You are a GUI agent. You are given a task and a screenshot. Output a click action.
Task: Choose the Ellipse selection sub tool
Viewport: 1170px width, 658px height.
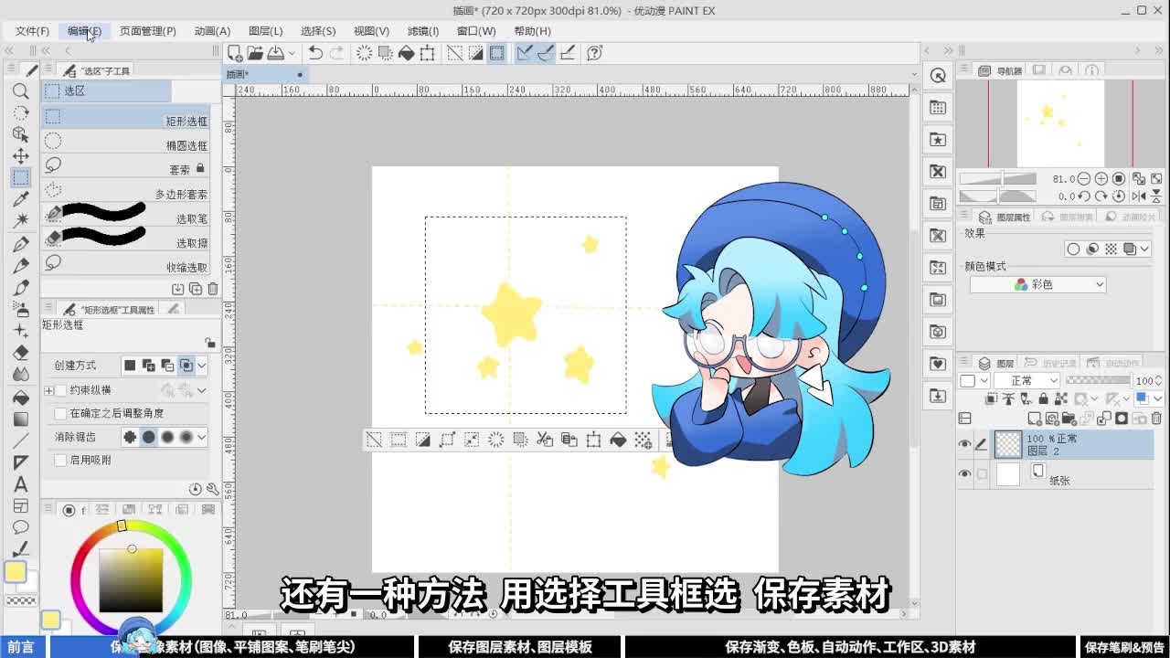click(126, 142)
